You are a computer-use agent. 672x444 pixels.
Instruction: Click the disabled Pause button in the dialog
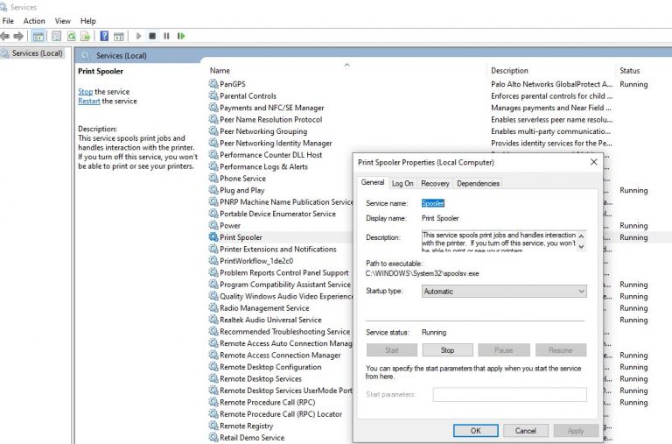pyautogui.click(x=504, y=350)
